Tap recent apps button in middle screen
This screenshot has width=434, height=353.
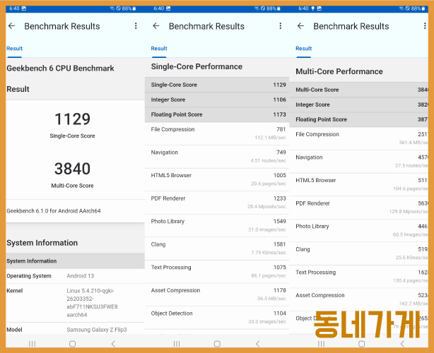pos(177,344)
